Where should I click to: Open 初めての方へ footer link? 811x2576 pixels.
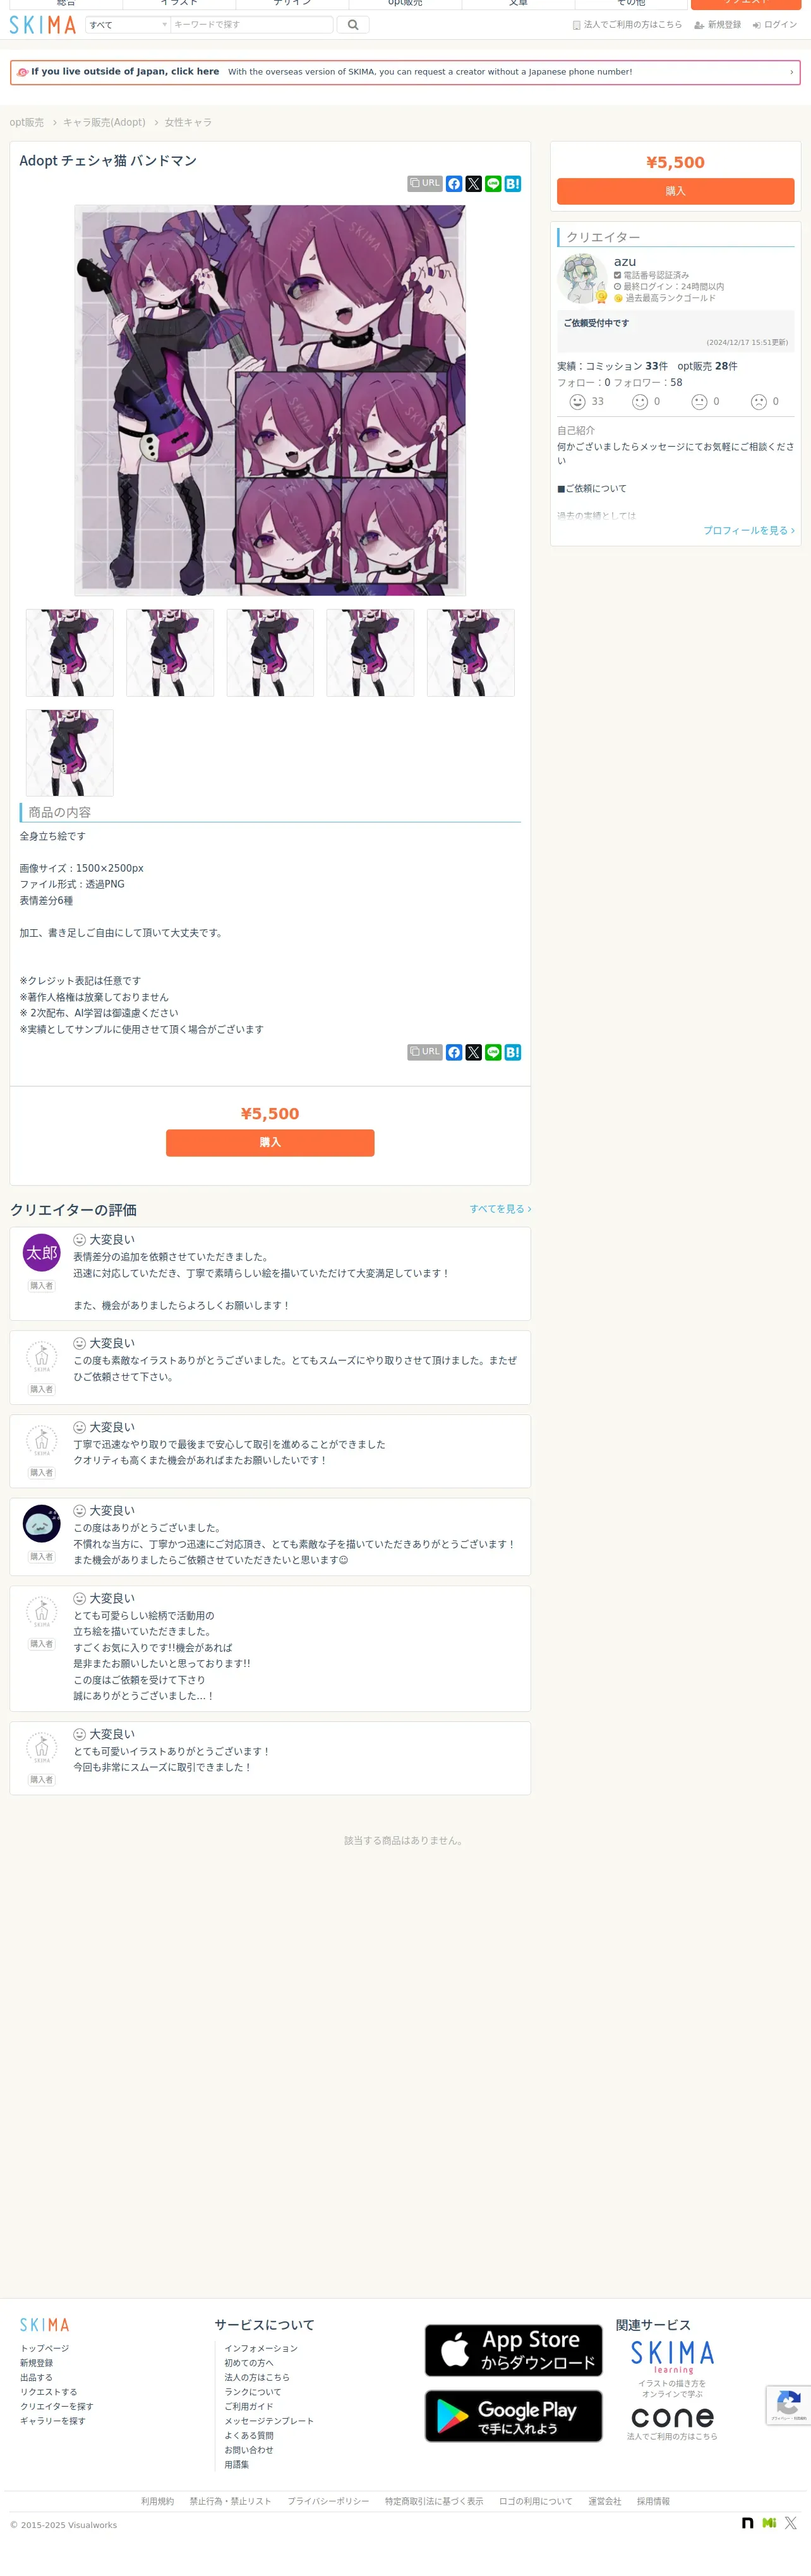(249, 2363)
